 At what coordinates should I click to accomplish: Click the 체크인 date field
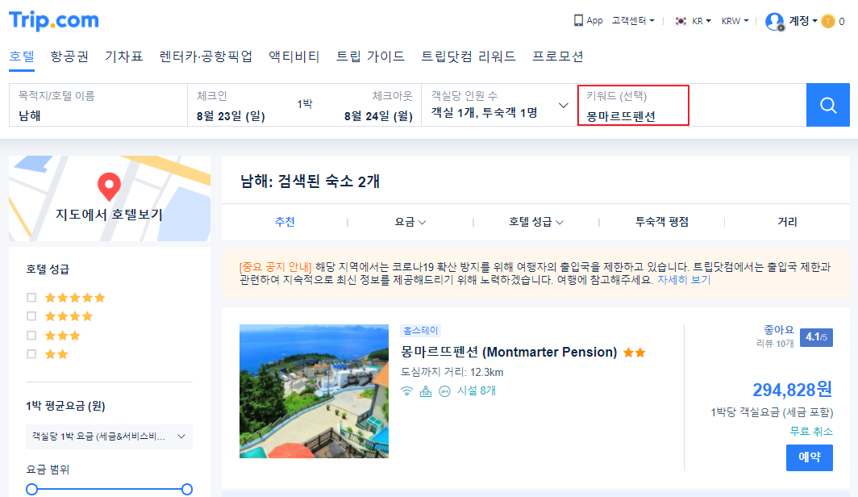[x=231, y=105]
